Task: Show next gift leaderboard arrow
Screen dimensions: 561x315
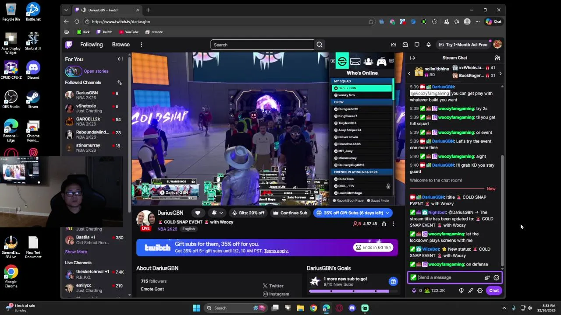Action: point(501,73)
